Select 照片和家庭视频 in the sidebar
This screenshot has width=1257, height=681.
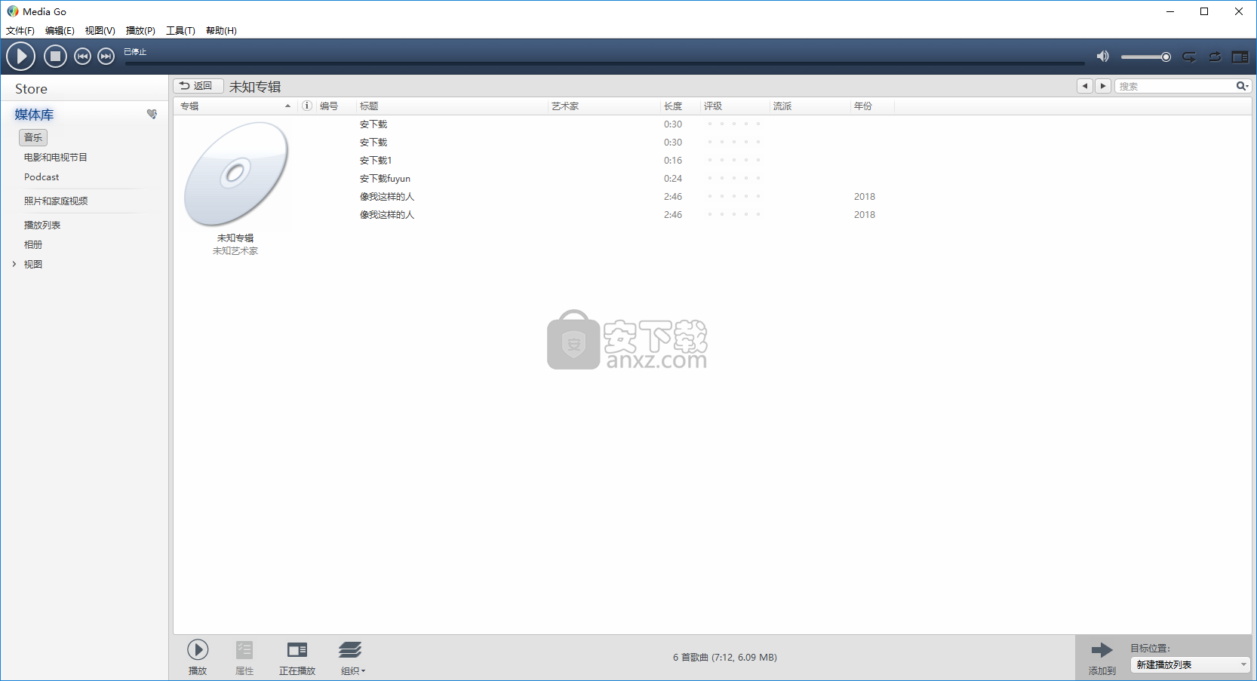tap(56, 201)
